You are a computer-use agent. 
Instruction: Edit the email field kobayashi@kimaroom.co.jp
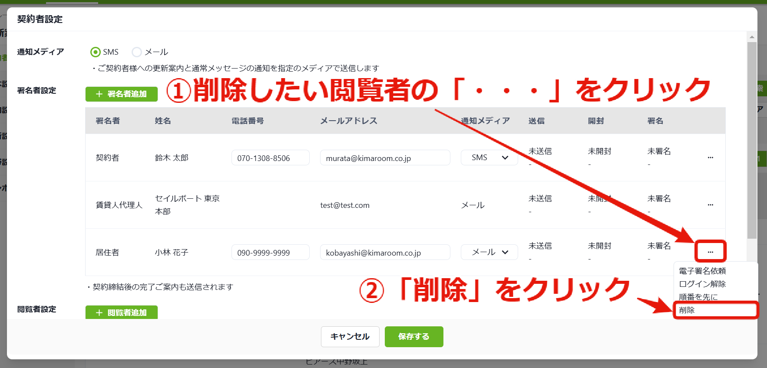pyautogui.click(x=385, y=253)
